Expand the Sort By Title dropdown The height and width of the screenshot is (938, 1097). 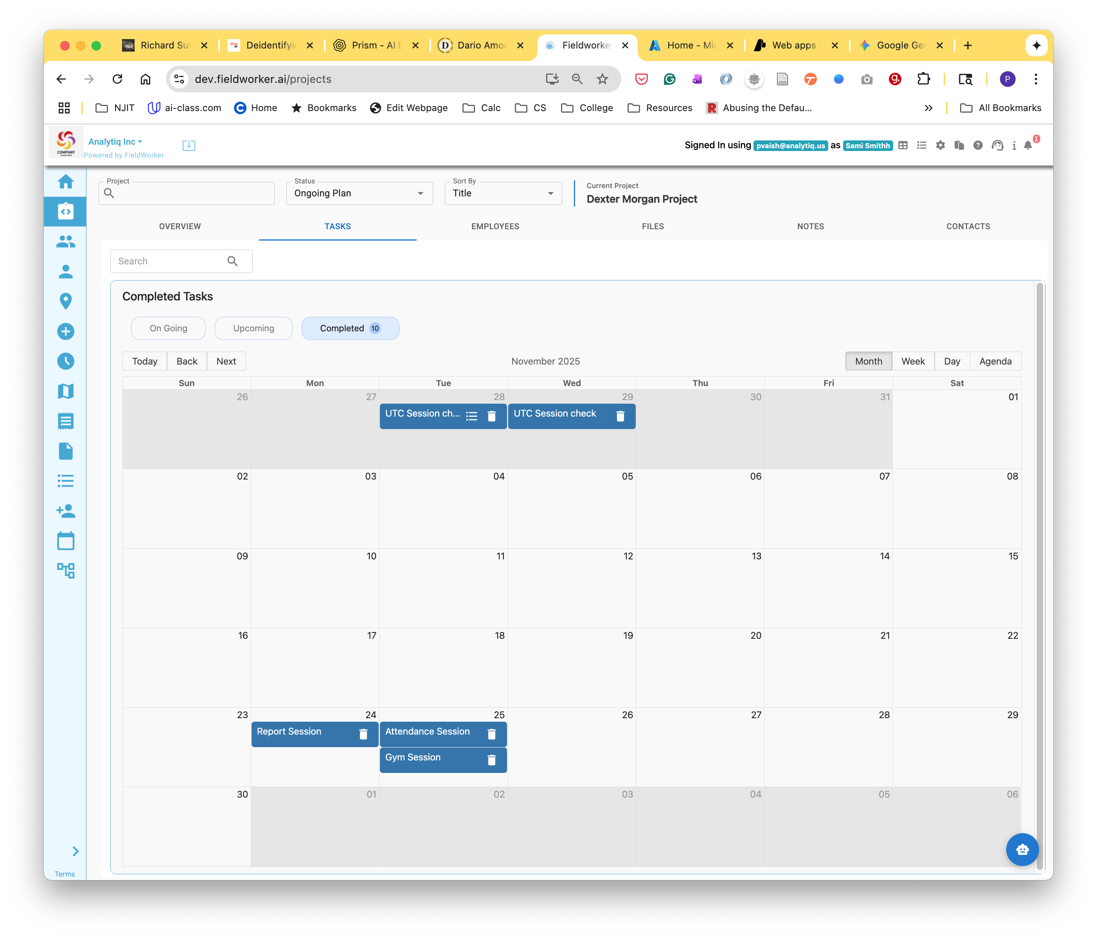[x=503, y=193]
